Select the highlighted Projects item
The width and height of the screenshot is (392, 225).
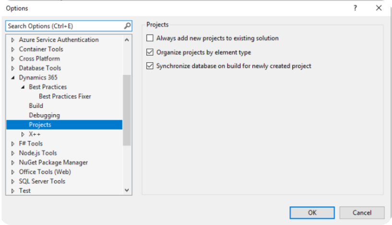point(64,125)
